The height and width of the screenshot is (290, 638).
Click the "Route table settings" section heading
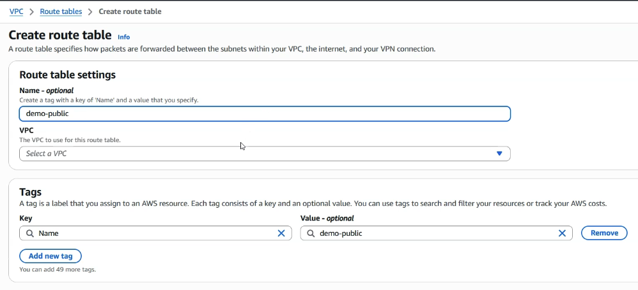(x=67, y=75)
